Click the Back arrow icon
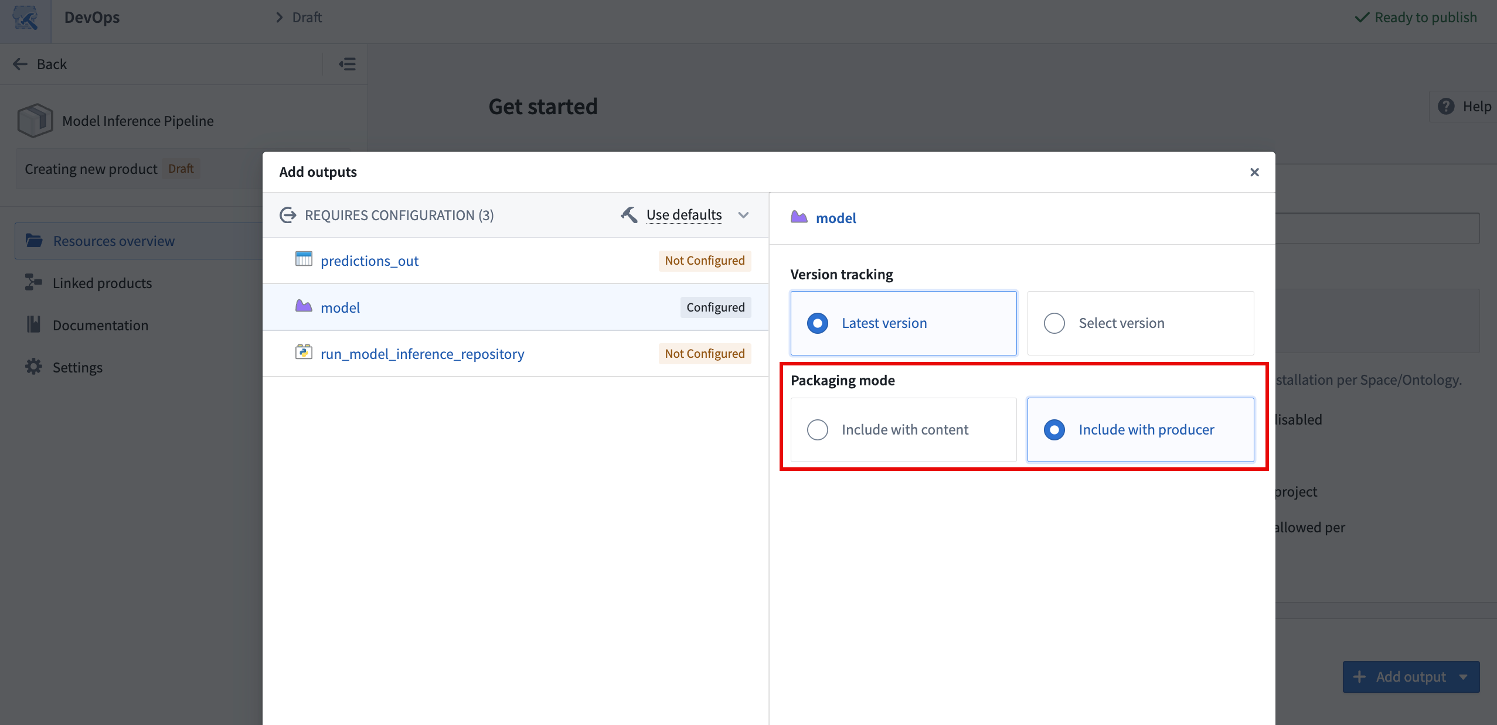Screen dimensions: 1497x725 20,64
